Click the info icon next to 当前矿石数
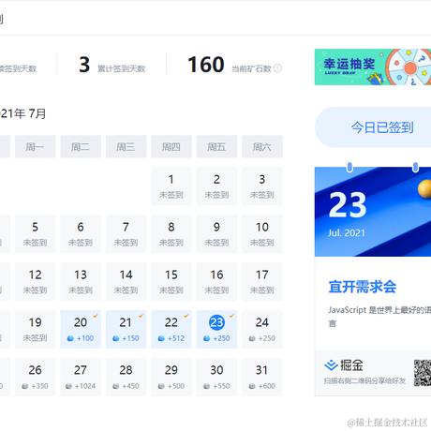Image resolution: width=431 pixels, height=431 pixels. pos(277,68)
